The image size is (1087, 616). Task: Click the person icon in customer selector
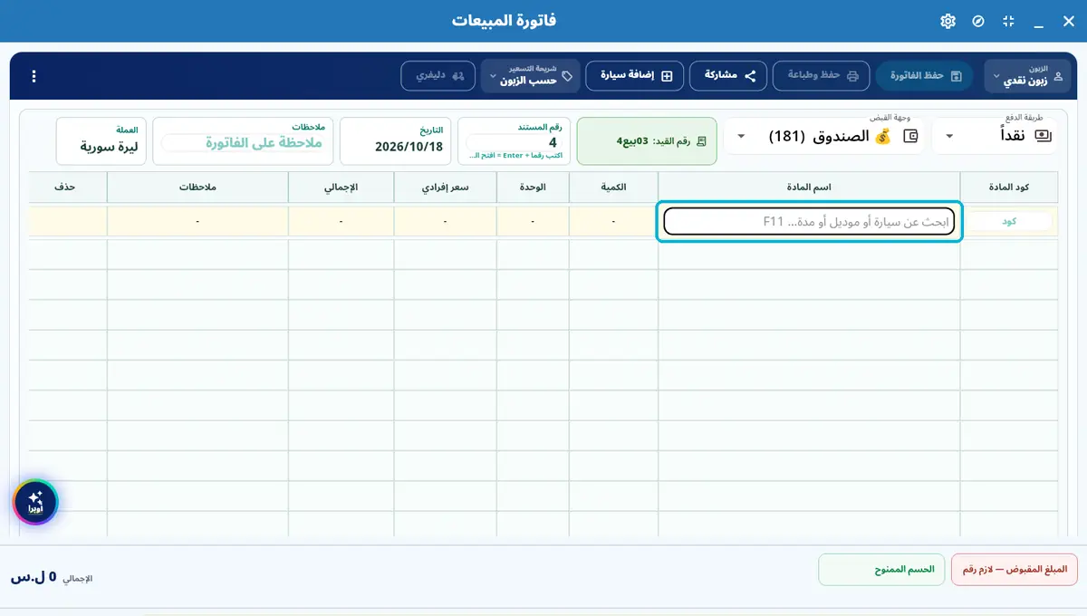(x=1056, y=76)
